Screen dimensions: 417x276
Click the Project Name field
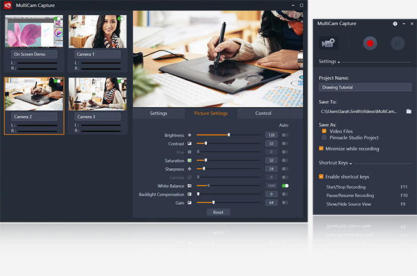click(x=365, y=87)
